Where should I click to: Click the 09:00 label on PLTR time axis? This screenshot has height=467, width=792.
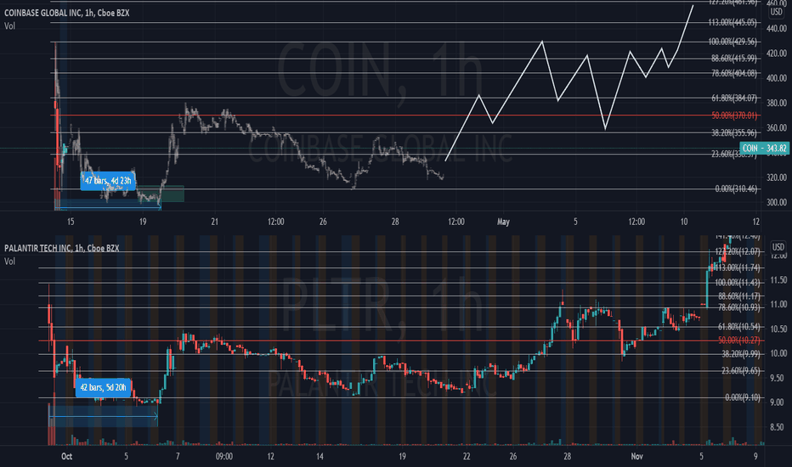(x=224, y=457)
